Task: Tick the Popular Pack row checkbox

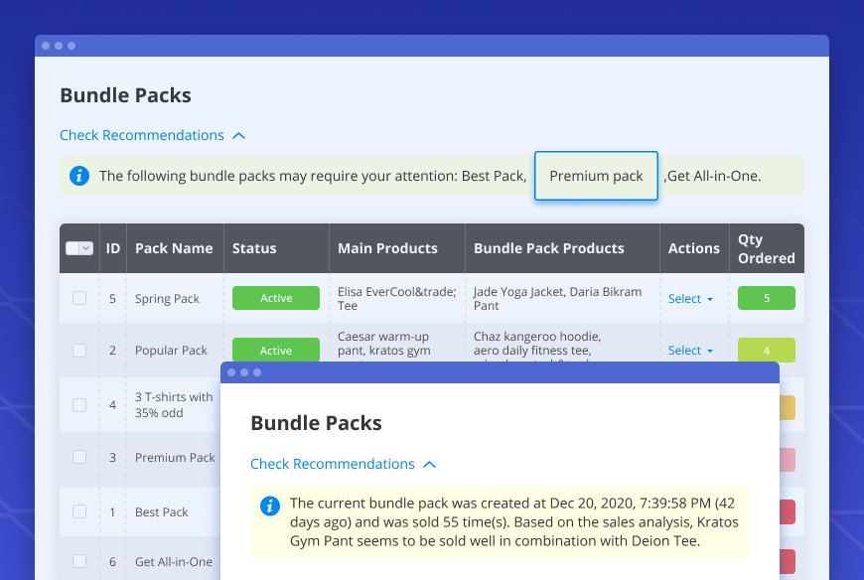Action: coord(79,351)
